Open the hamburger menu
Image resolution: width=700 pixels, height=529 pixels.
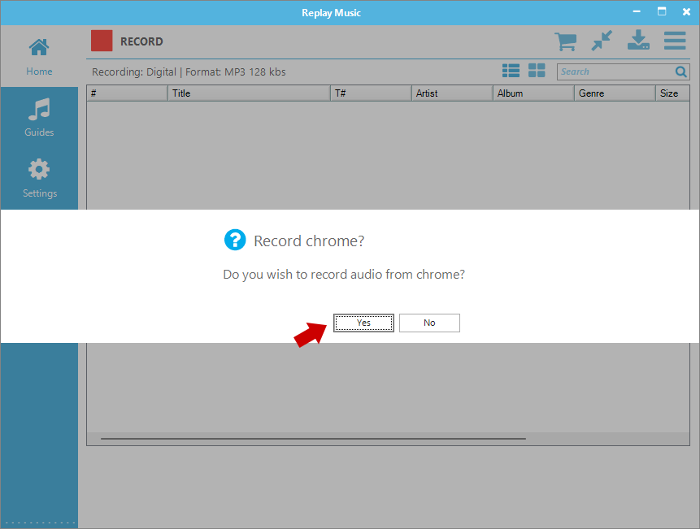click(x=675, y=41)
